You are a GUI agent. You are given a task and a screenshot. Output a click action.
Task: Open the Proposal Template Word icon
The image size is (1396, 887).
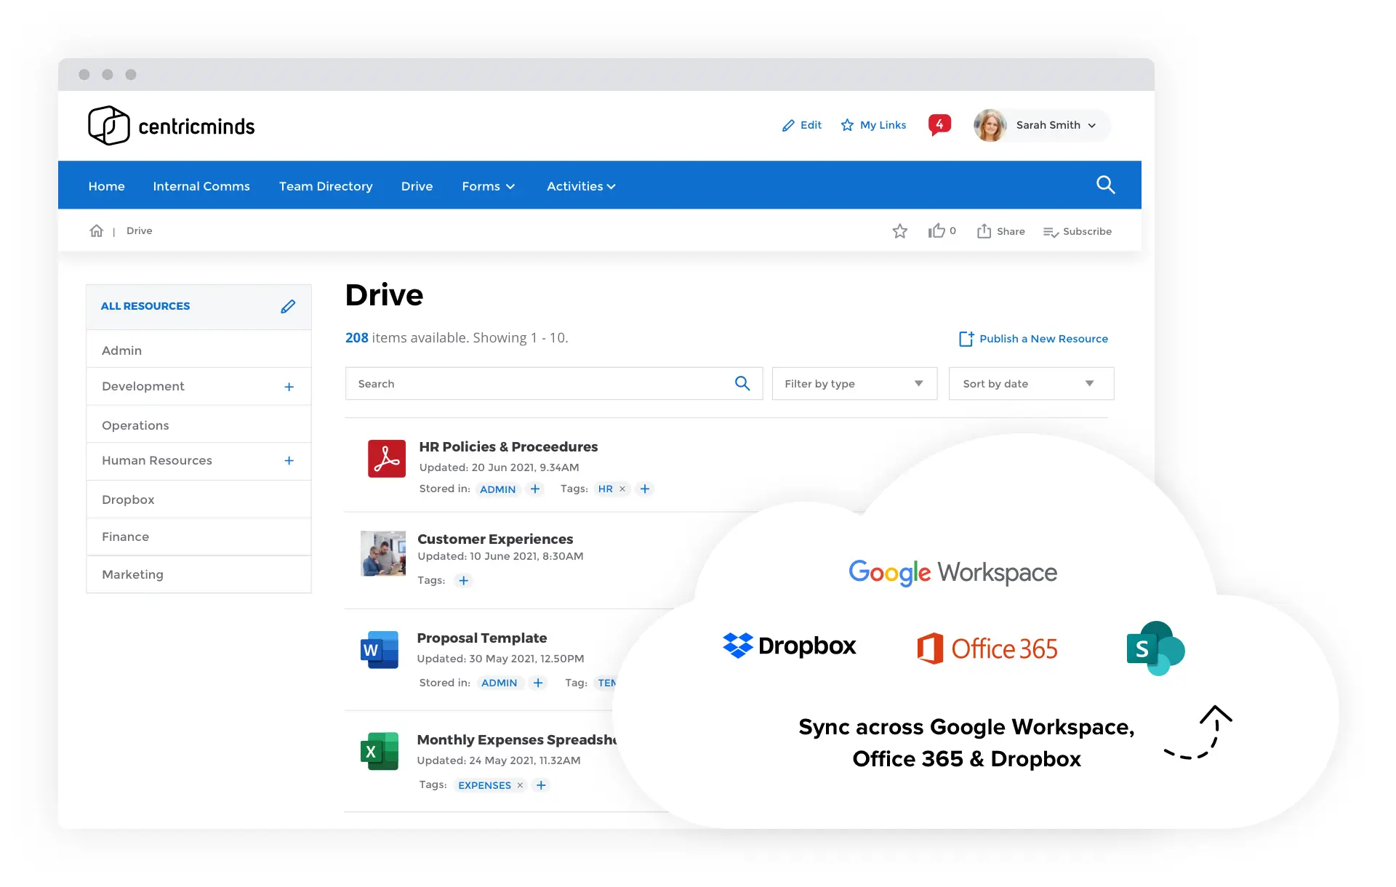point(380,650)
